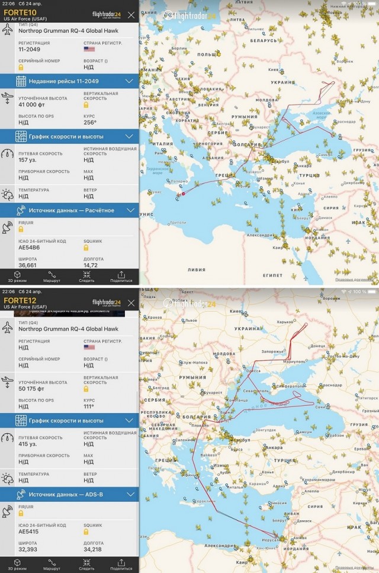Expand График скорости и высоты for FORTE10
Image resolution: width=379 pixels, height=573 pixels.
pos(69,136)
